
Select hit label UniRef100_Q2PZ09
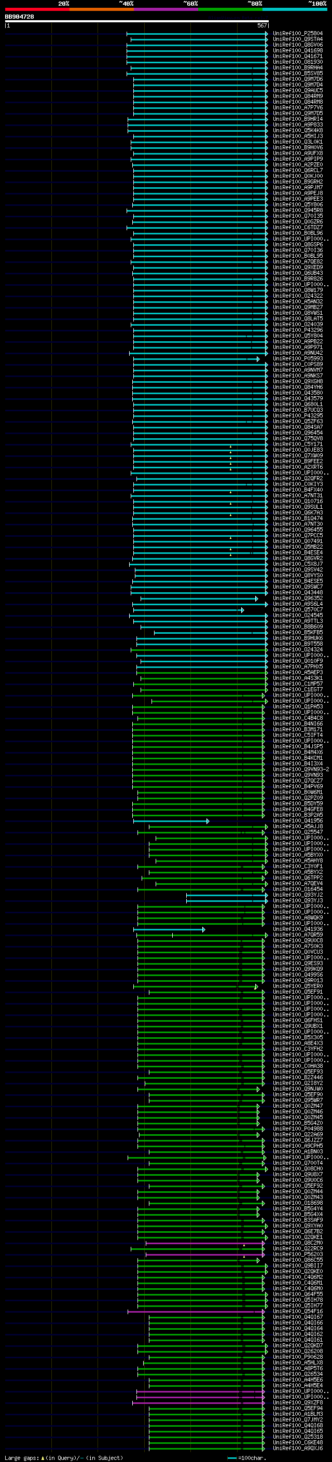click(x=297, y=798)
